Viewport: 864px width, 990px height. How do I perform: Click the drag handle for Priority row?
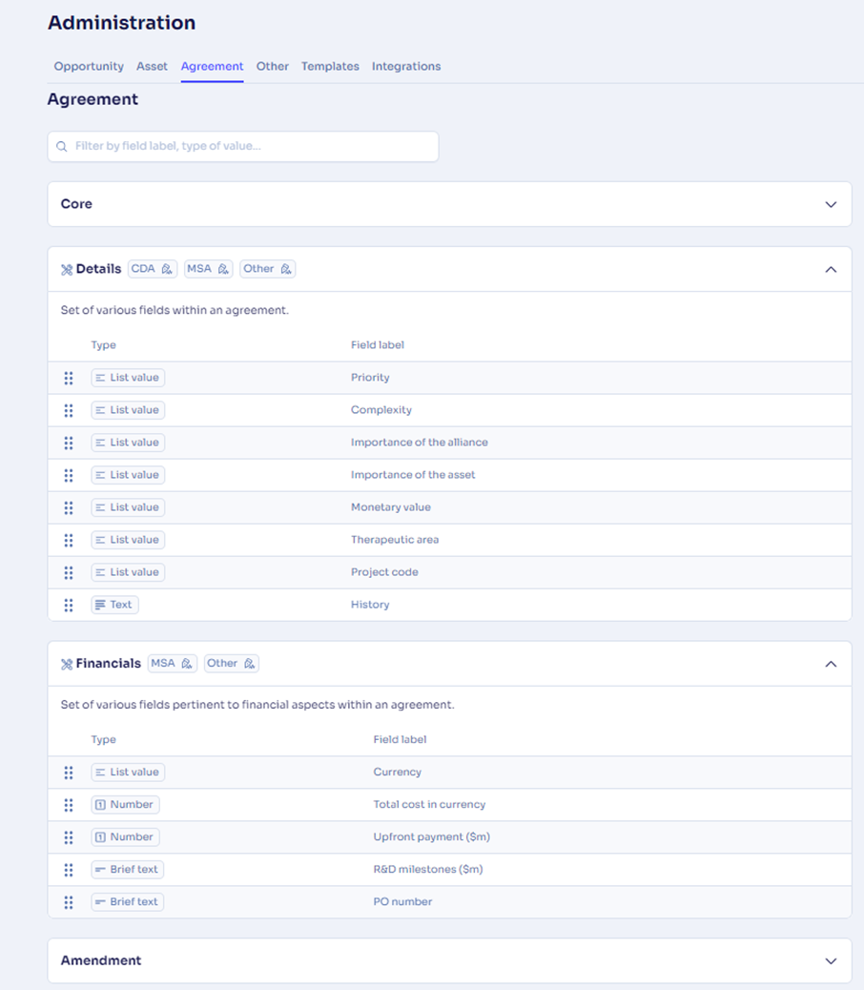pos(68,378)
